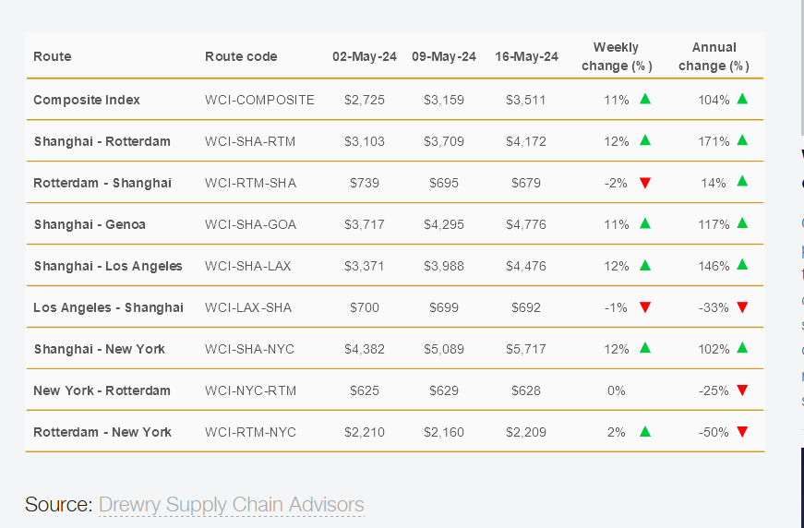Click the WCI-COMPOSITE route code cell
Screen dimensions: 804x528
click(259, 100)
